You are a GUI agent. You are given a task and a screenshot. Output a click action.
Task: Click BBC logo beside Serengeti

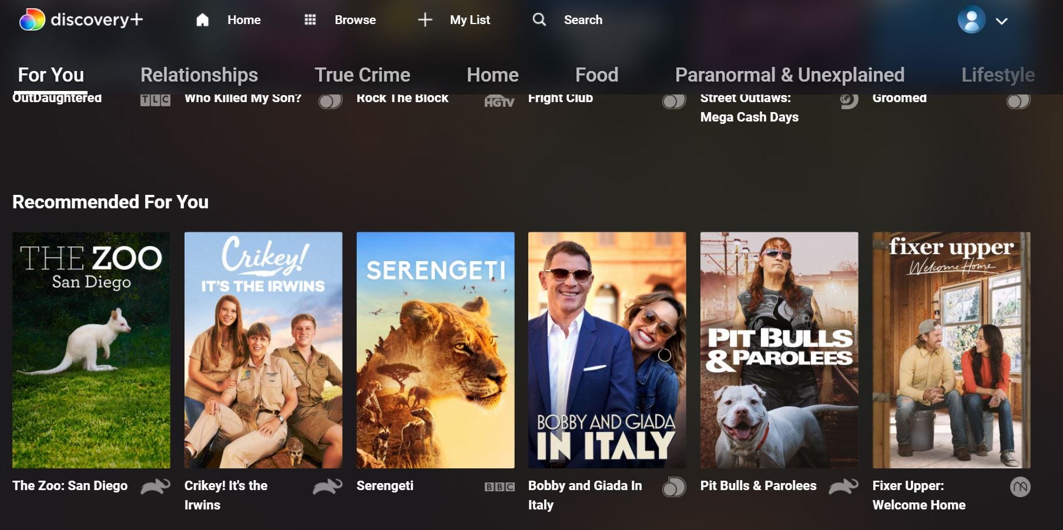pyautogui.click(x=499, y=487)
